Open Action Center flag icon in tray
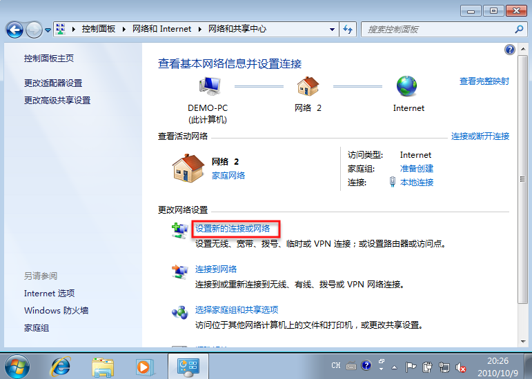The width and height of the screenshot is (532, 379). 411,366
